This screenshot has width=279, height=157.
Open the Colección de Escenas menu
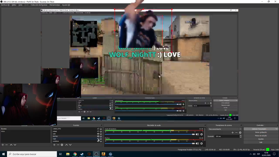point(39,5)
